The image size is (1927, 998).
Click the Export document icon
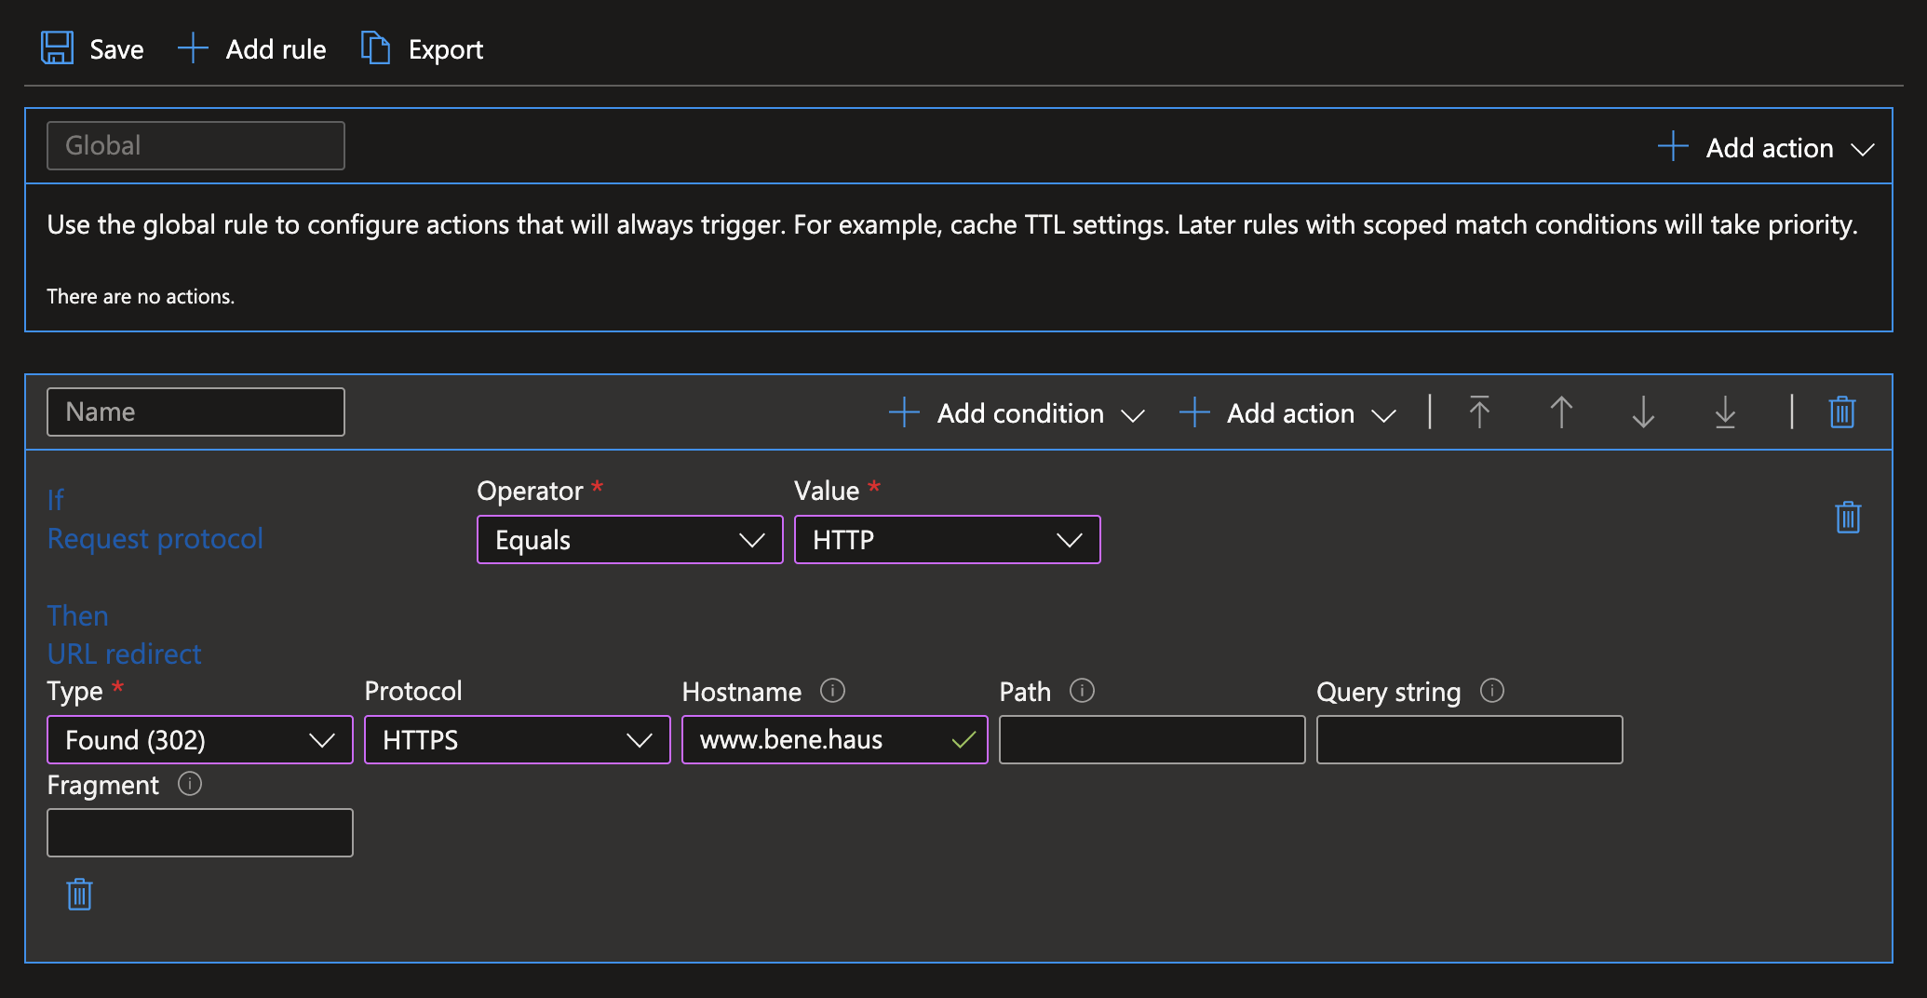click(x=375, y=48)
